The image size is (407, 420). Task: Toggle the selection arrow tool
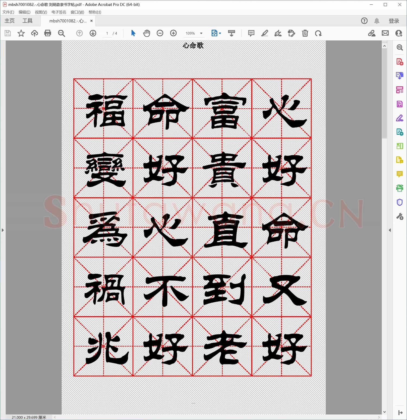[133, 33]
